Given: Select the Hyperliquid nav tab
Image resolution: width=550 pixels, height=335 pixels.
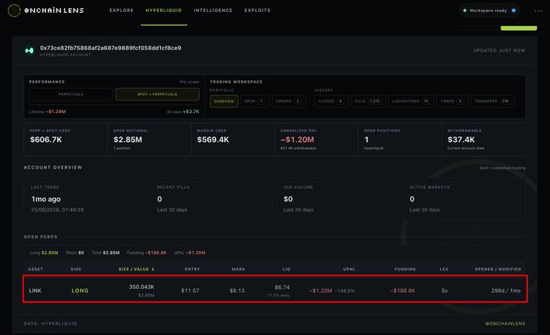Looking at the screenshot, I should tap(163, 10).
